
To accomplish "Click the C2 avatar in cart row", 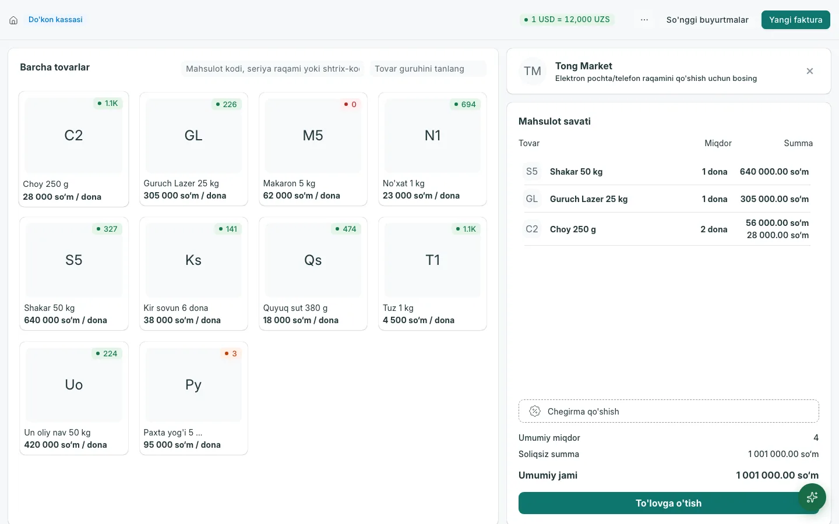I will (532, 229).
